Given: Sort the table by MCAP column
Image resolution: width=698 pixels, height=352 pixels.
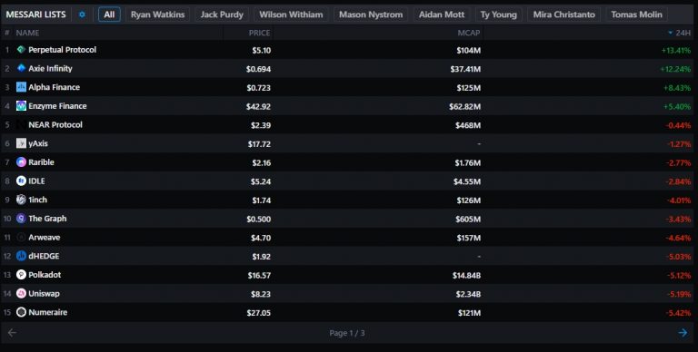Looking at the screenshot, I should point(469,33).
